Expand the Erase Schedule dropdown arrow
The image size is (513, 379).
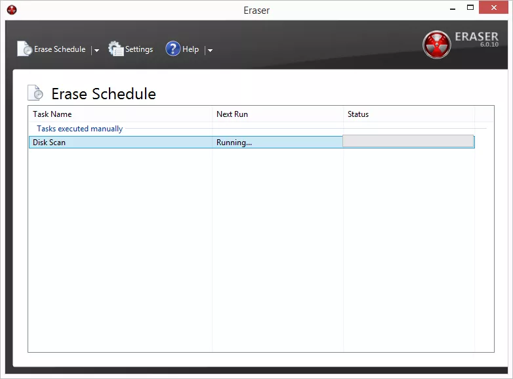tap(96, 50)
